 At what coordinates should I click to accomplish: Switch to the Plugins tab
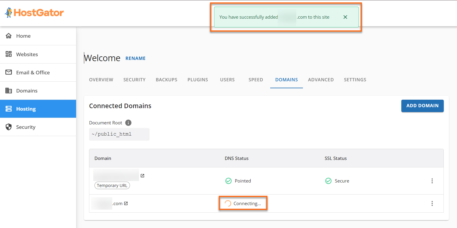click(x=198, y=80)
